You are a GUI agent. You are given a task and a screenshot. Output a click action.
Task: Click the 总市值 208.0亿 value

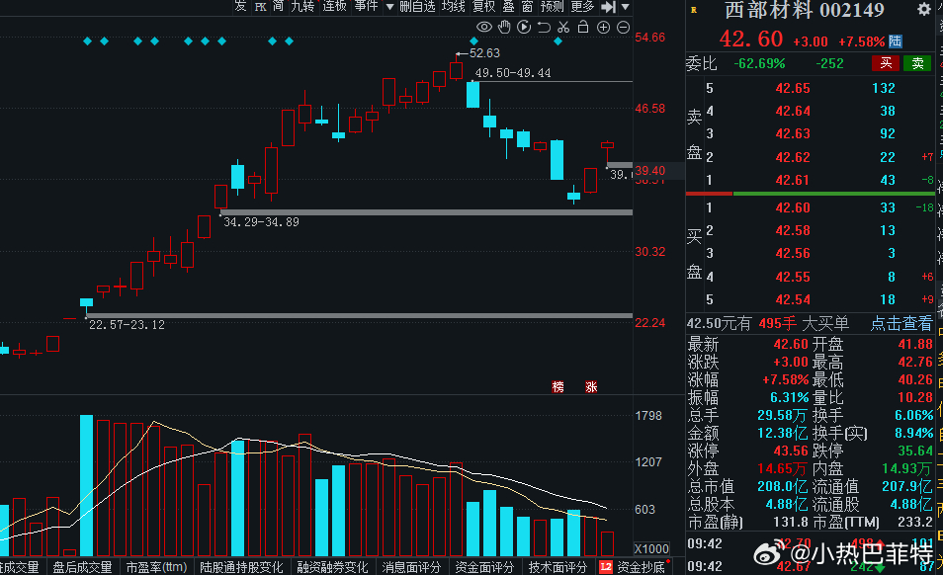click(x=783, y=486)
